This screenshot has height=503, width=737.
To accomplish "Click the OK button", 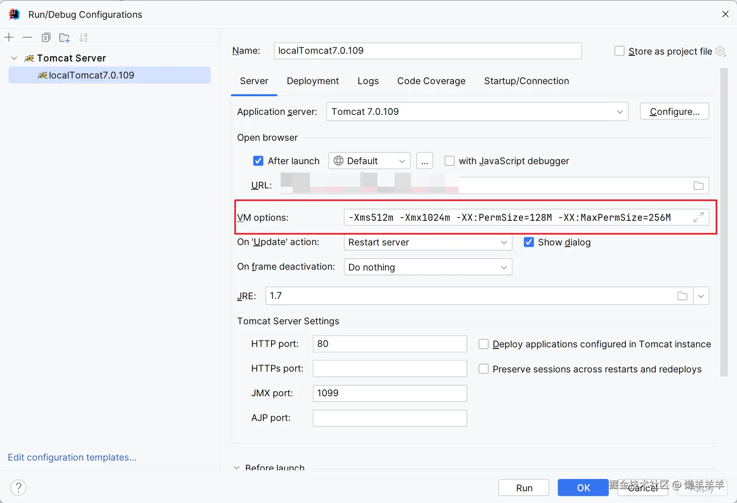I will point(583,488).
